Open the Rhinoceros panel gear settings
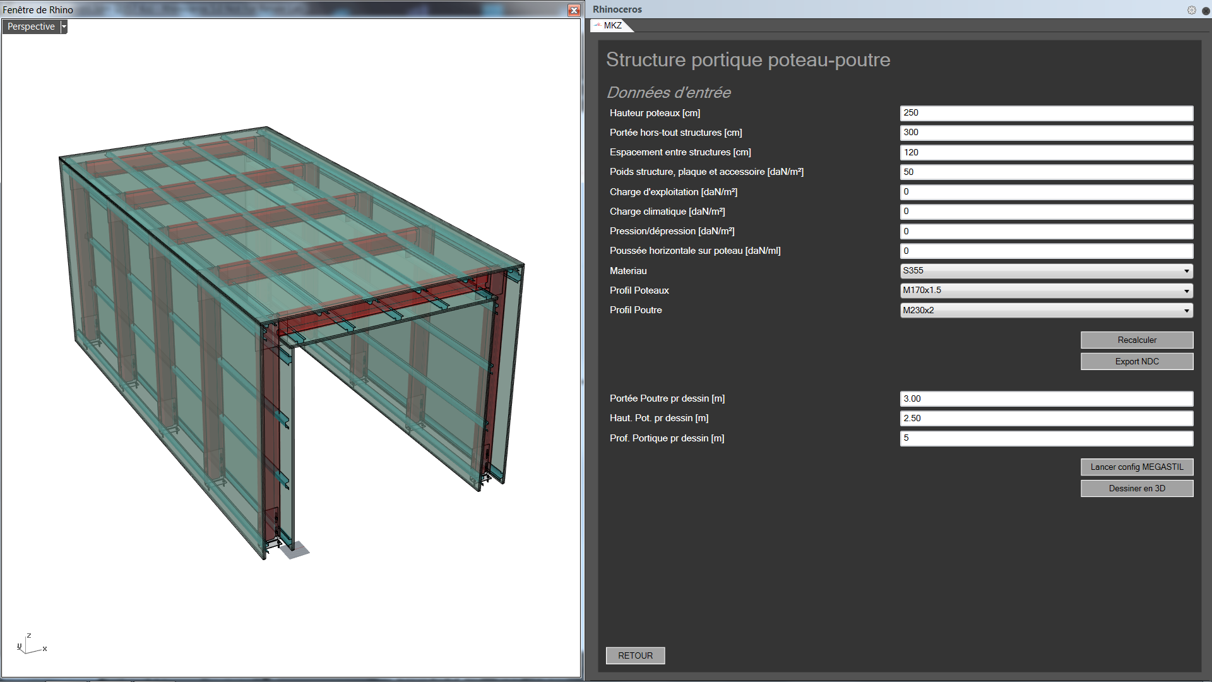The height and width of the screenshot is (682, 1212). click(1191, 10)
